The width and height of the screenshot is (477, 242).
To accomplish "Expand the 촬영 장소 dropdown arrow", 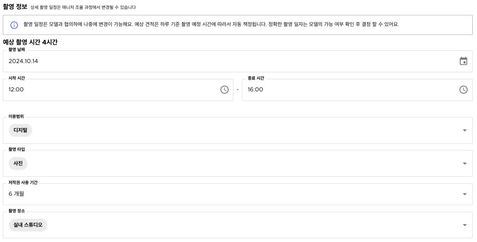I will pyautogui.click(x=464, y=225).
